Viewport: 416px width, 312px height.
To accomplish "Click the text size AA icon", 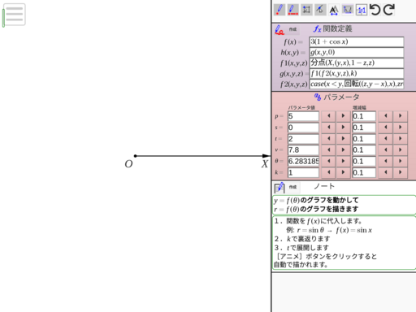I will coord(334,10).
